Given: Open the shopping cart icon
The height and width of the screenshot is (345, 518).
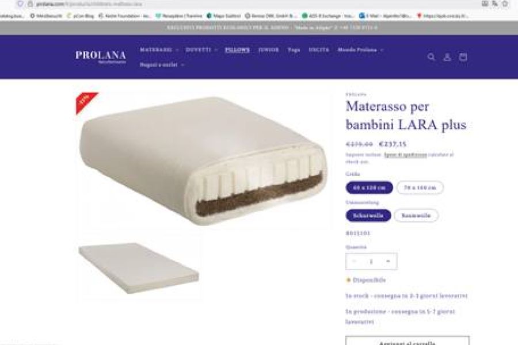Looking at the screenshot, I should [x=463, y=57].
